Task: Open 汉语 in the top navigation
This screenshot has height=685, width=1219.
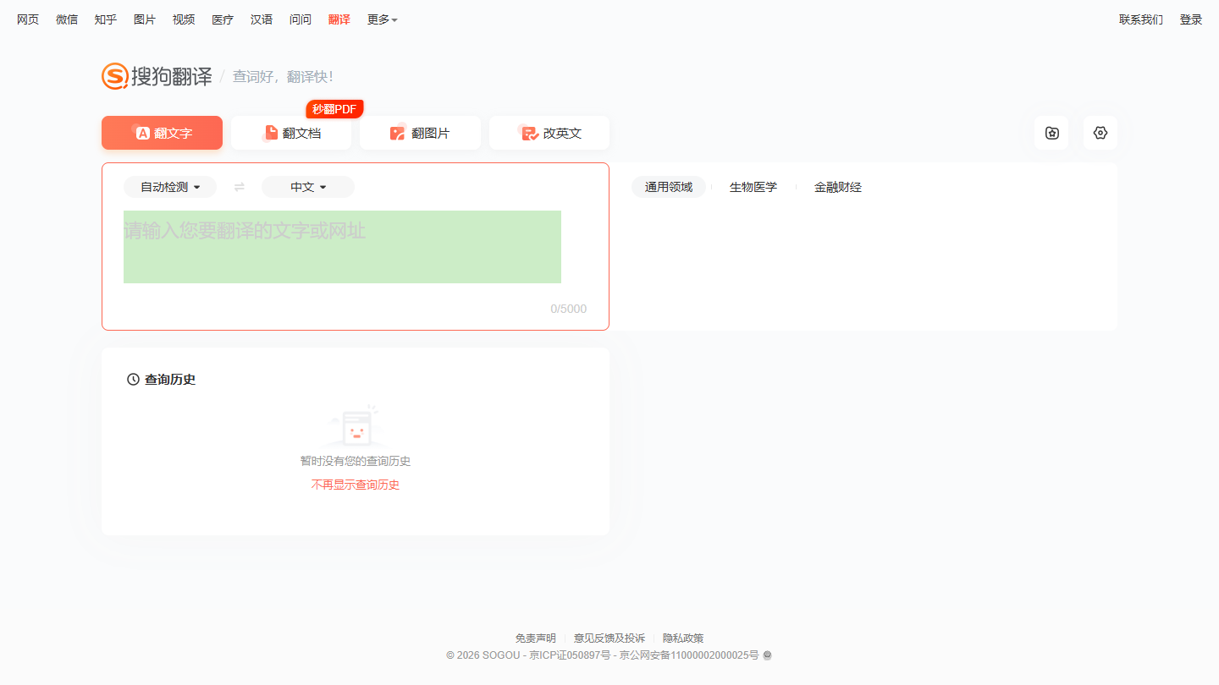Action: tap(262, 19)
